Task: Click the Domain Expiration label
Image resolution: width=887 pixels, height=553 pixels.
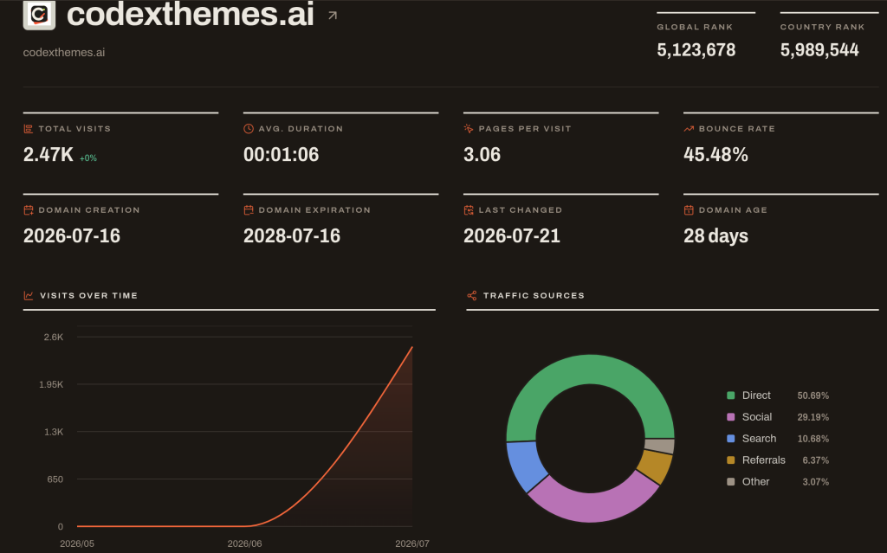Action: click(x=314, y=210)
